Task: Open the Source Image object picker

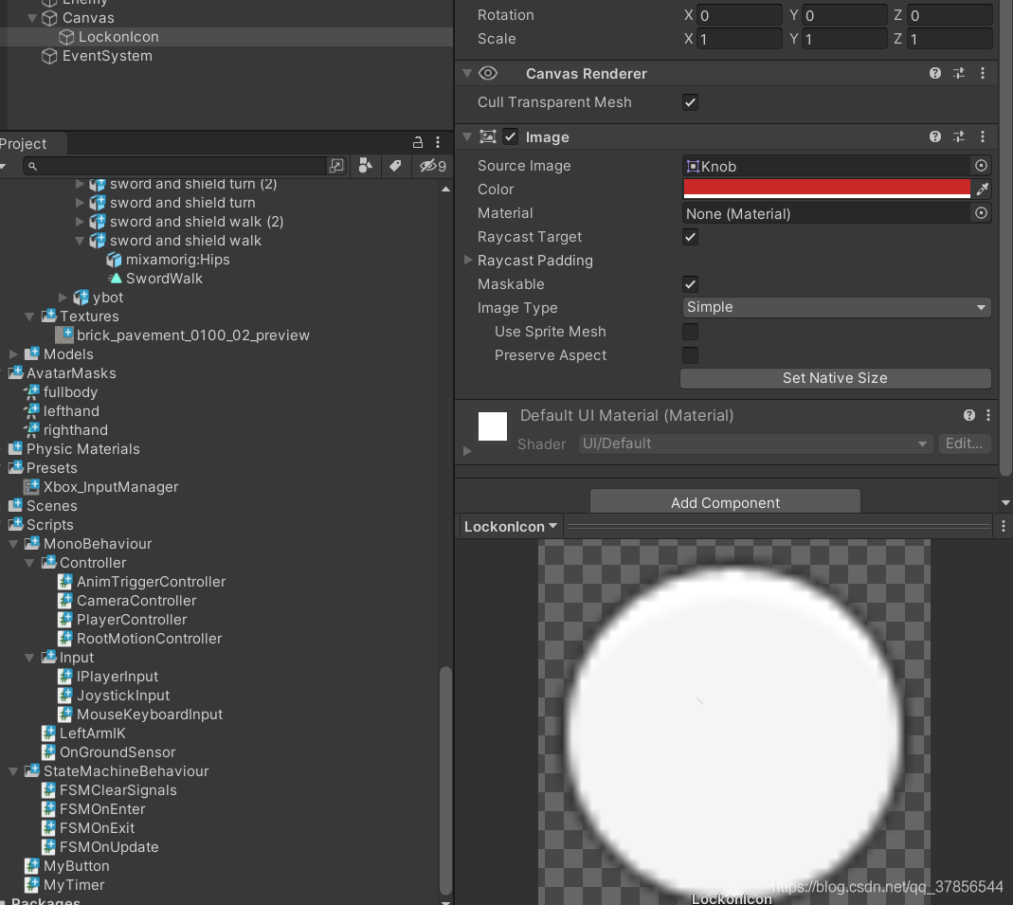Action: coord(981,166)
